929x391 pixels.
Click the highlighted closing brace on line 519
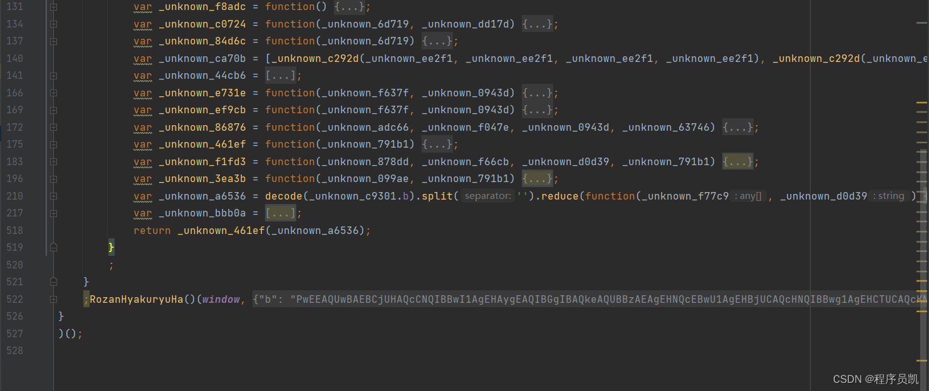(112, 248)
